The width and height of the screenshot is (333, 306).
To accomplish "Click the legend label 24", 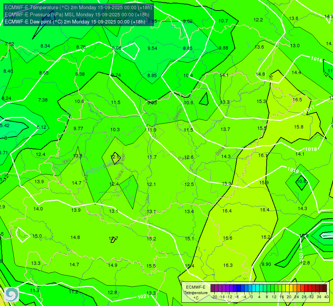I will coord(297,297).
